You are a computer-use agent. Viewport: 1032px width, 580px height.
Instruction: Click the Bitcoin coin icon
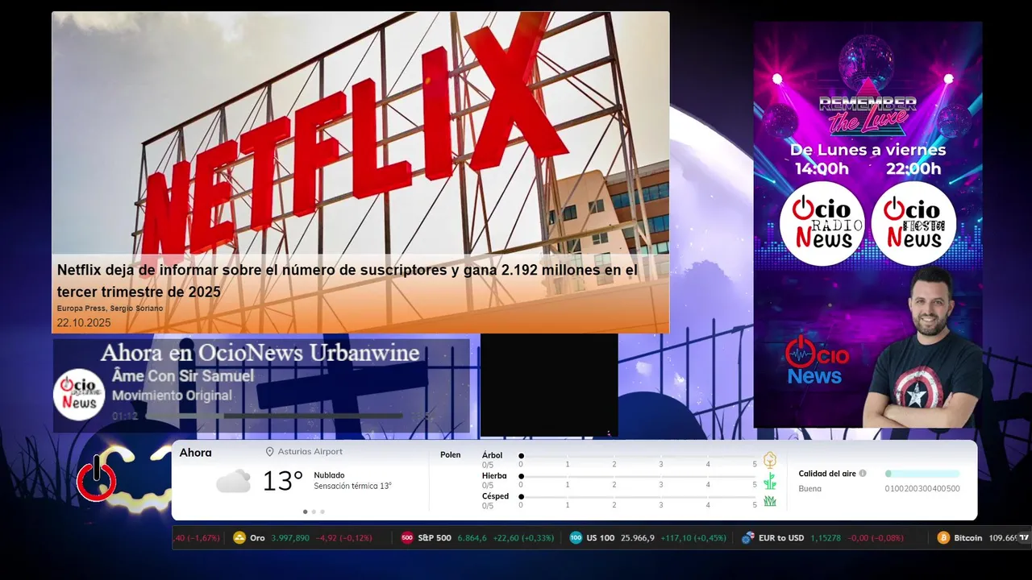[943, 538]
